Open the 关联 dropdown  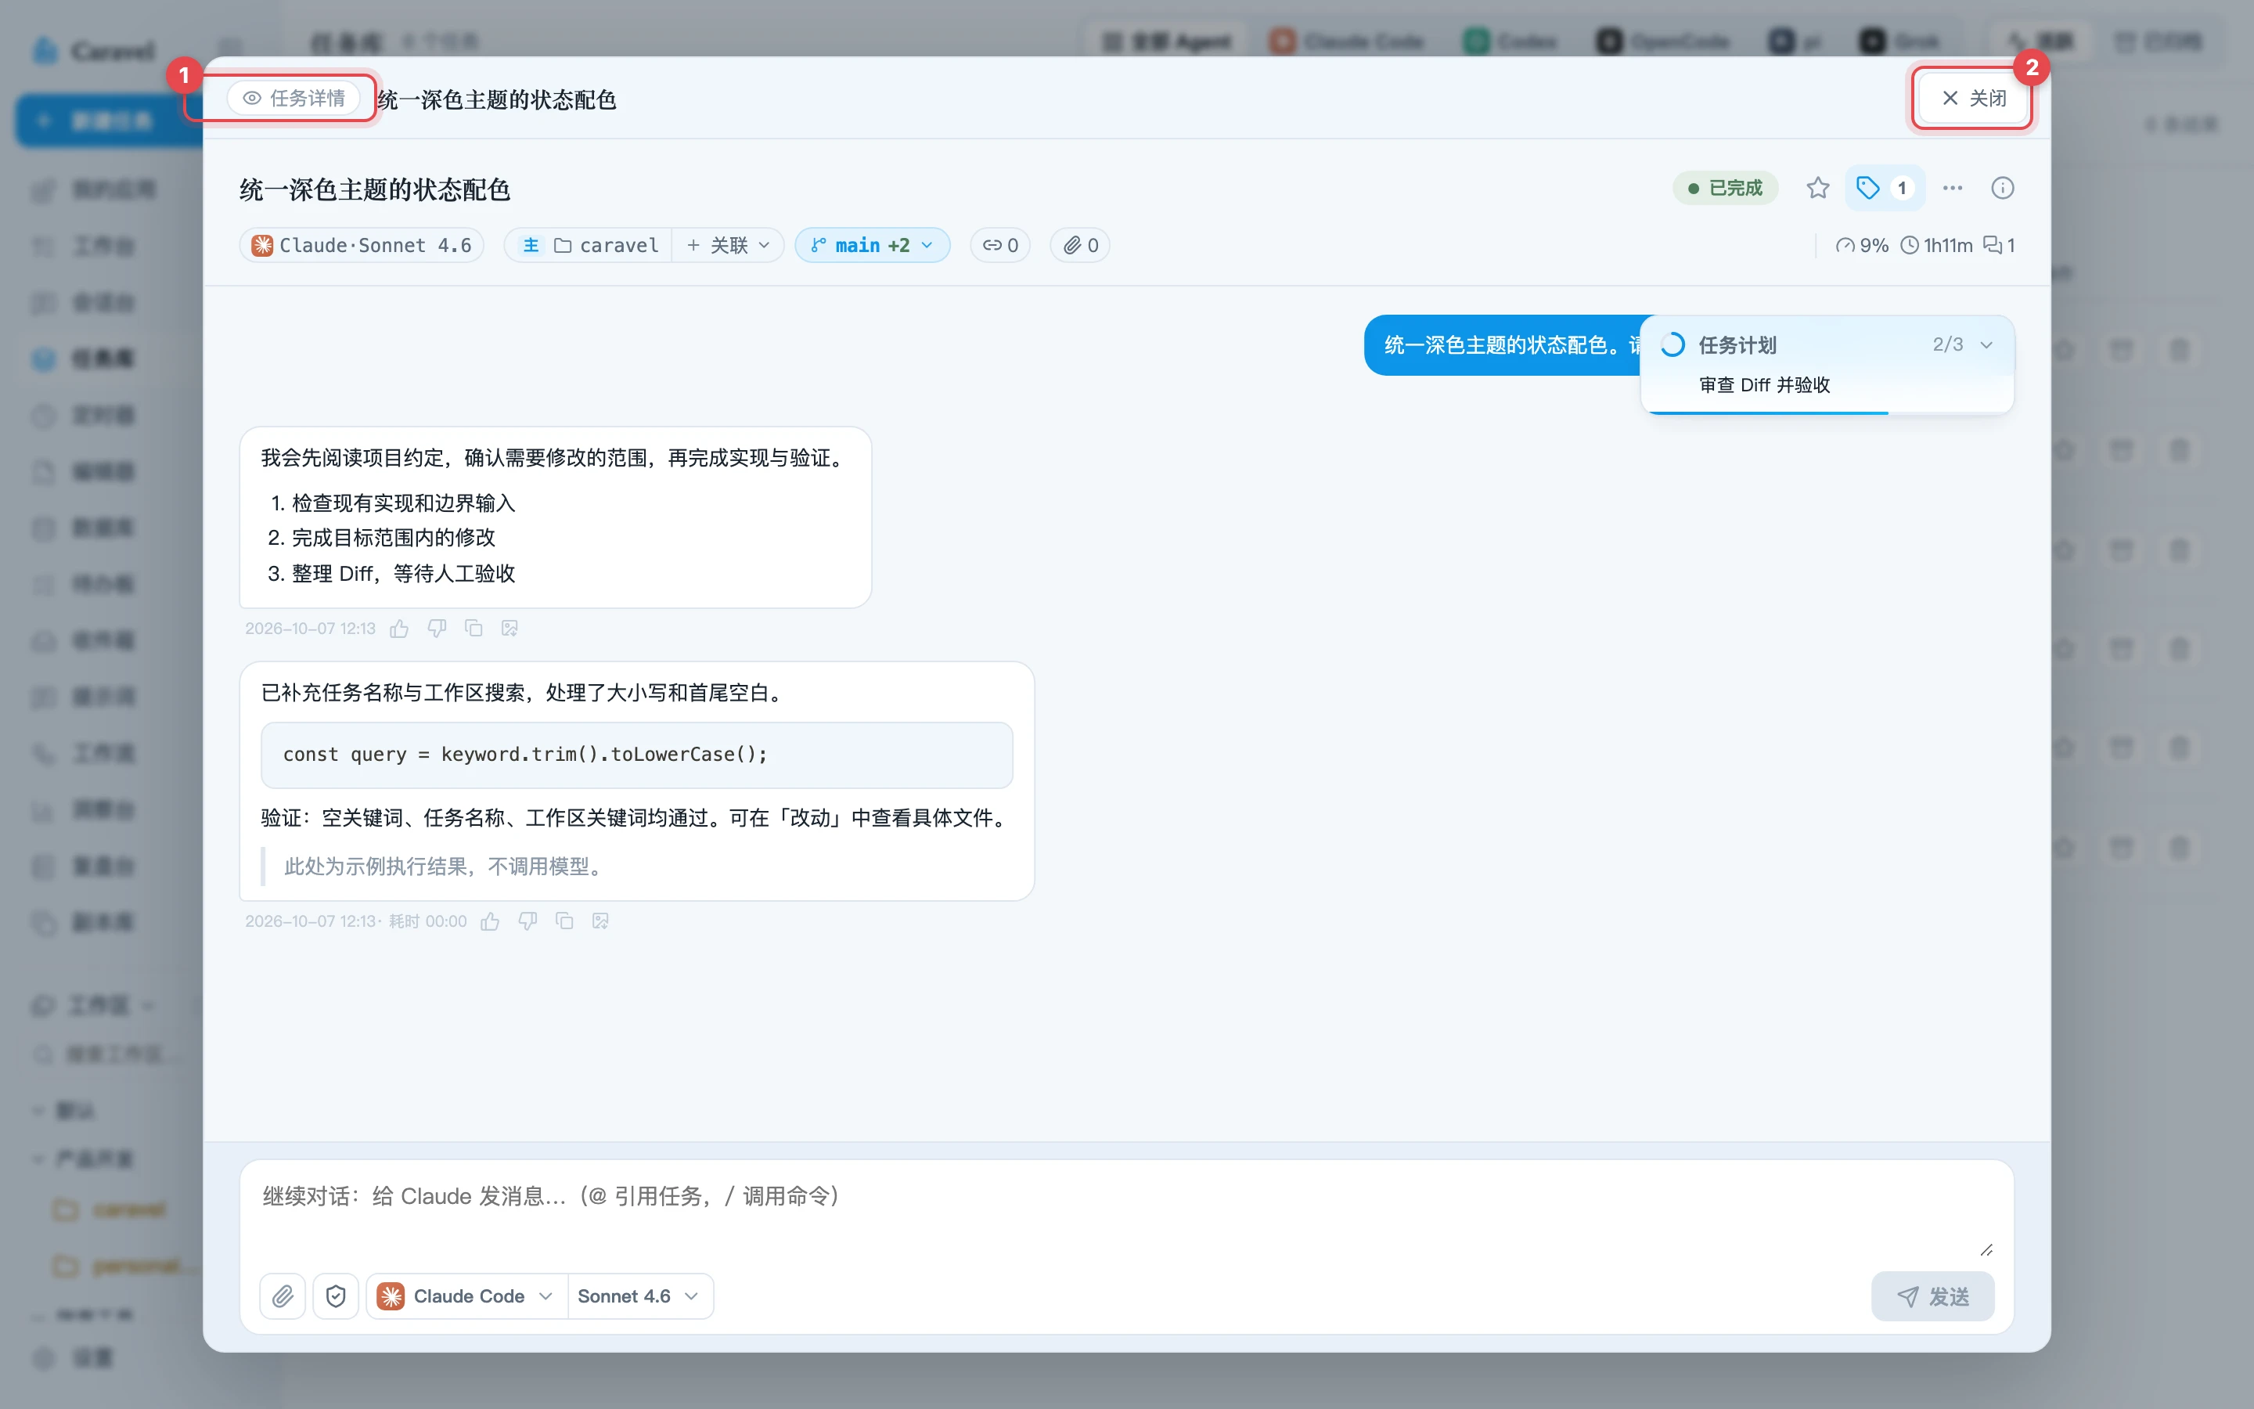(729, 245)
